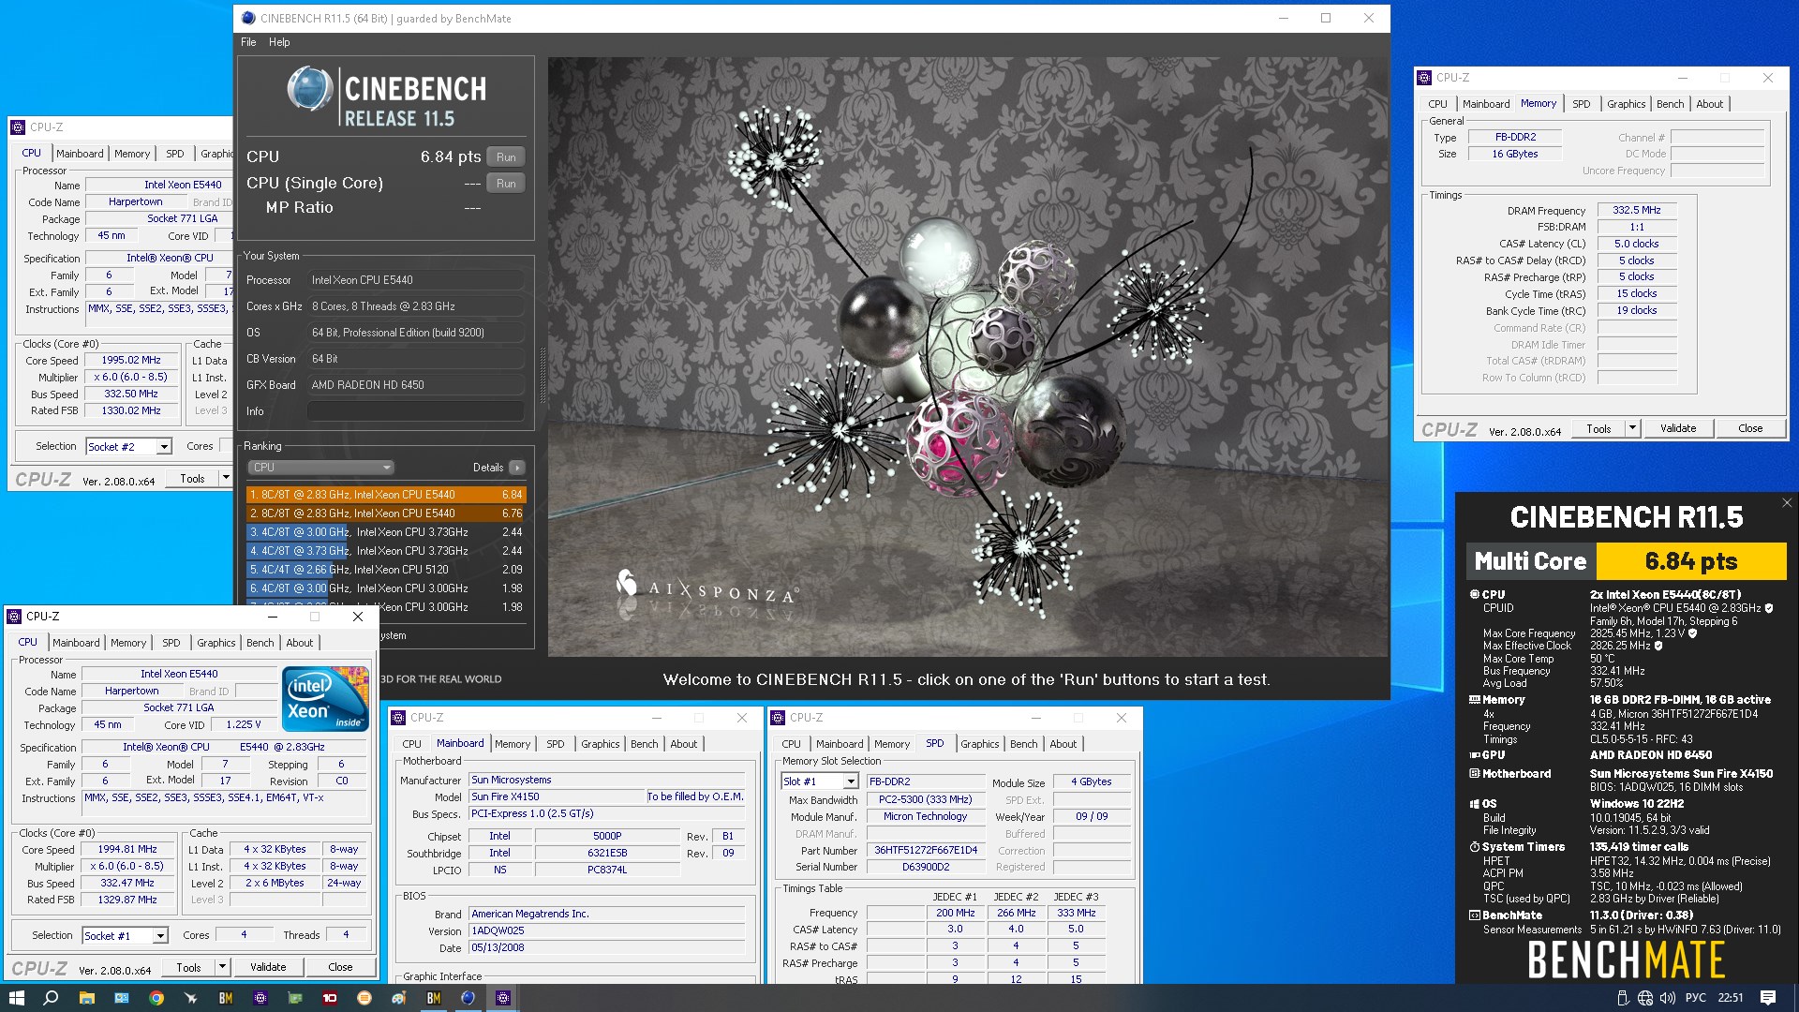The image size is (1799, 1012).
Task: Switch to active CPU-Z taskbar icon
Action: pyautogui.click(x=503, y=998)
